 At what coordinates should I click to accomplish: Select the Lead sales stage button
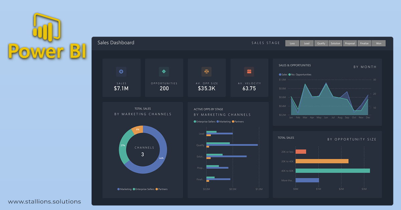coord(307,43)
